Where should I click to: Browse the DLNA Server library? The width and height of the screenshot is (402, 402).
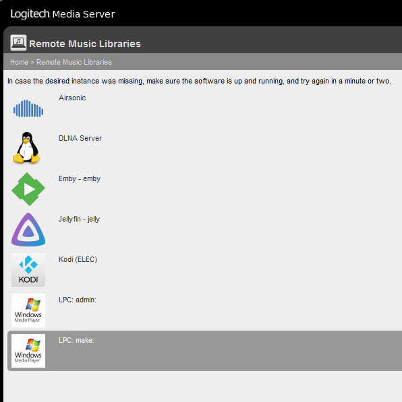80,138
